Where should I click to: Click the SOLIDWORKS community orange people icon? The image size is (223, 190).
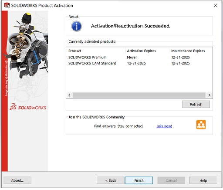pyautogui.click(x=201, y=125)
